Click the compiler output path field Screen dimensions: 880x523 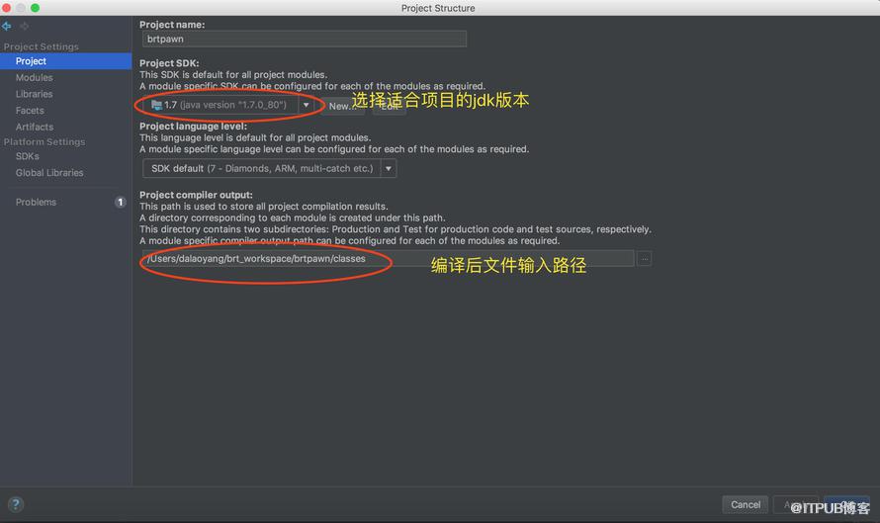(389, 259)
